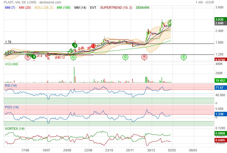Select the rightmost green C event marker
Viewport: 227px width, 153px height.
pos(184,57)
